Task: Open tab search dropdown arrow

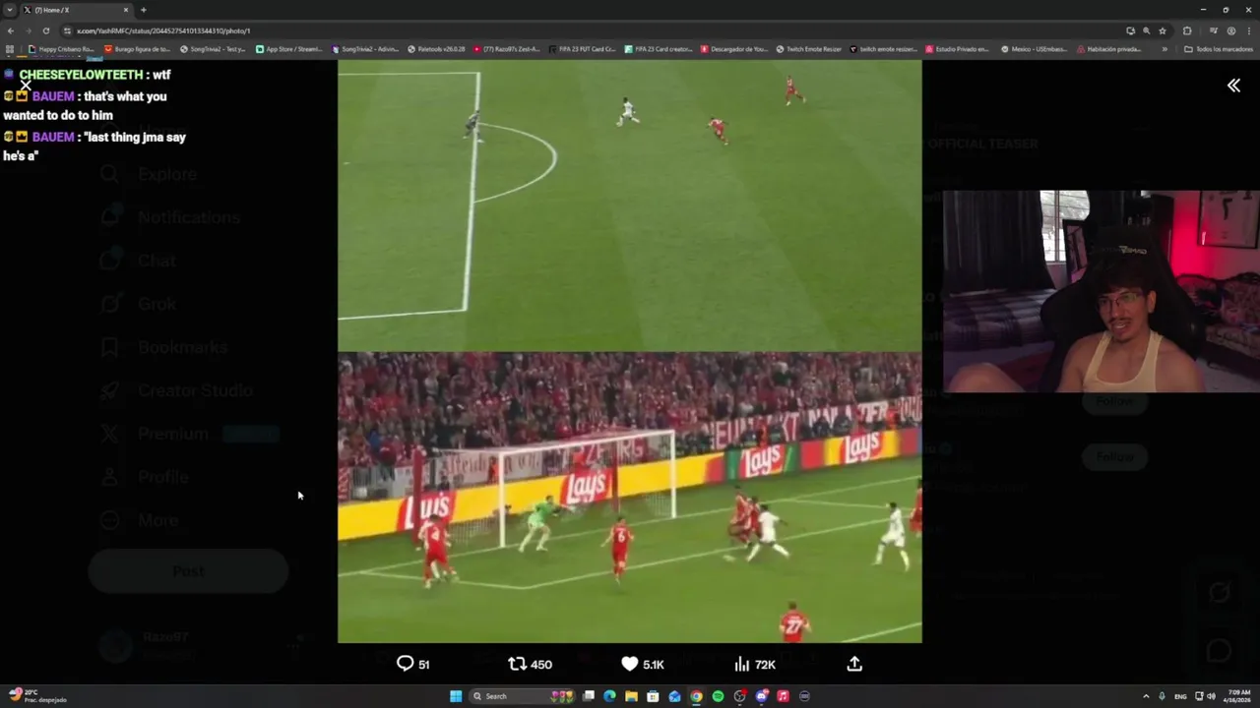Action: 9,10
